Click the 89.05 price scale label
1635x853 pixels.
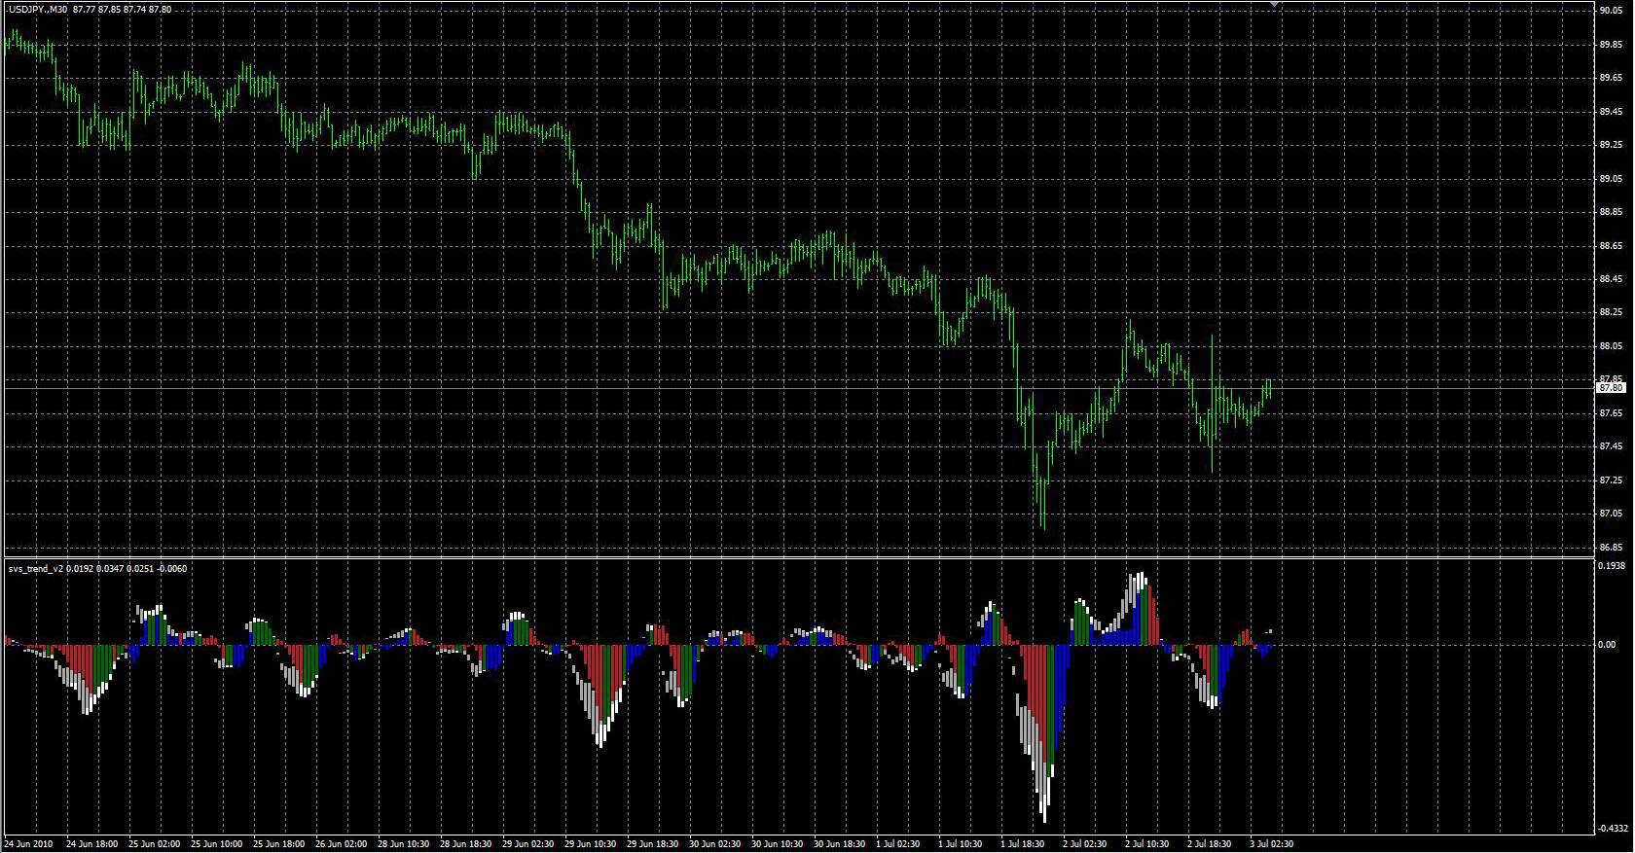[1611, 179]
